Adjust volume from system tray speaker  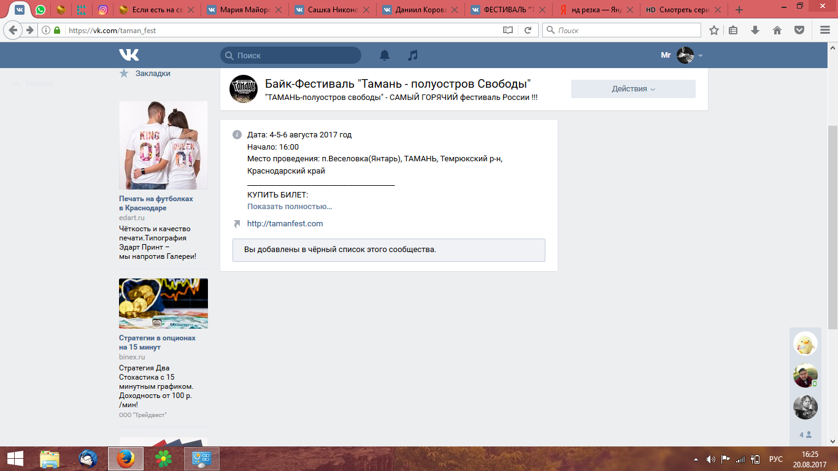pyautogui.click(x=711, y=459)
